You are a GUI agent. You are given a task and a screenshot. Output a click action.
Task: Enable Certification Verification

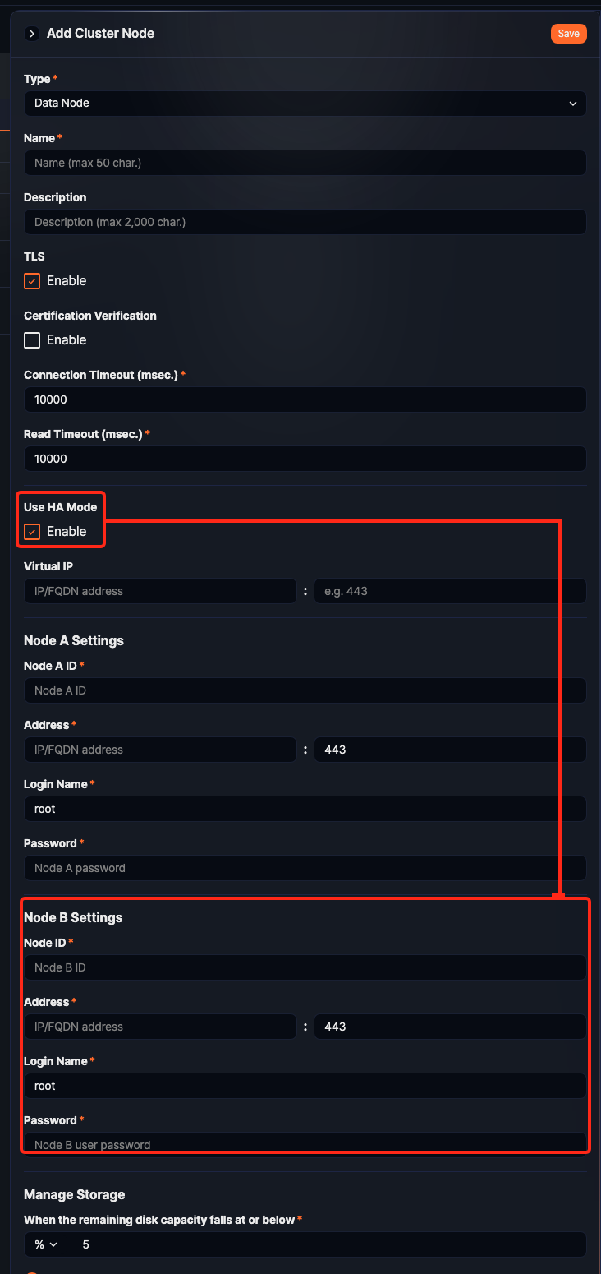click(31, 339)
